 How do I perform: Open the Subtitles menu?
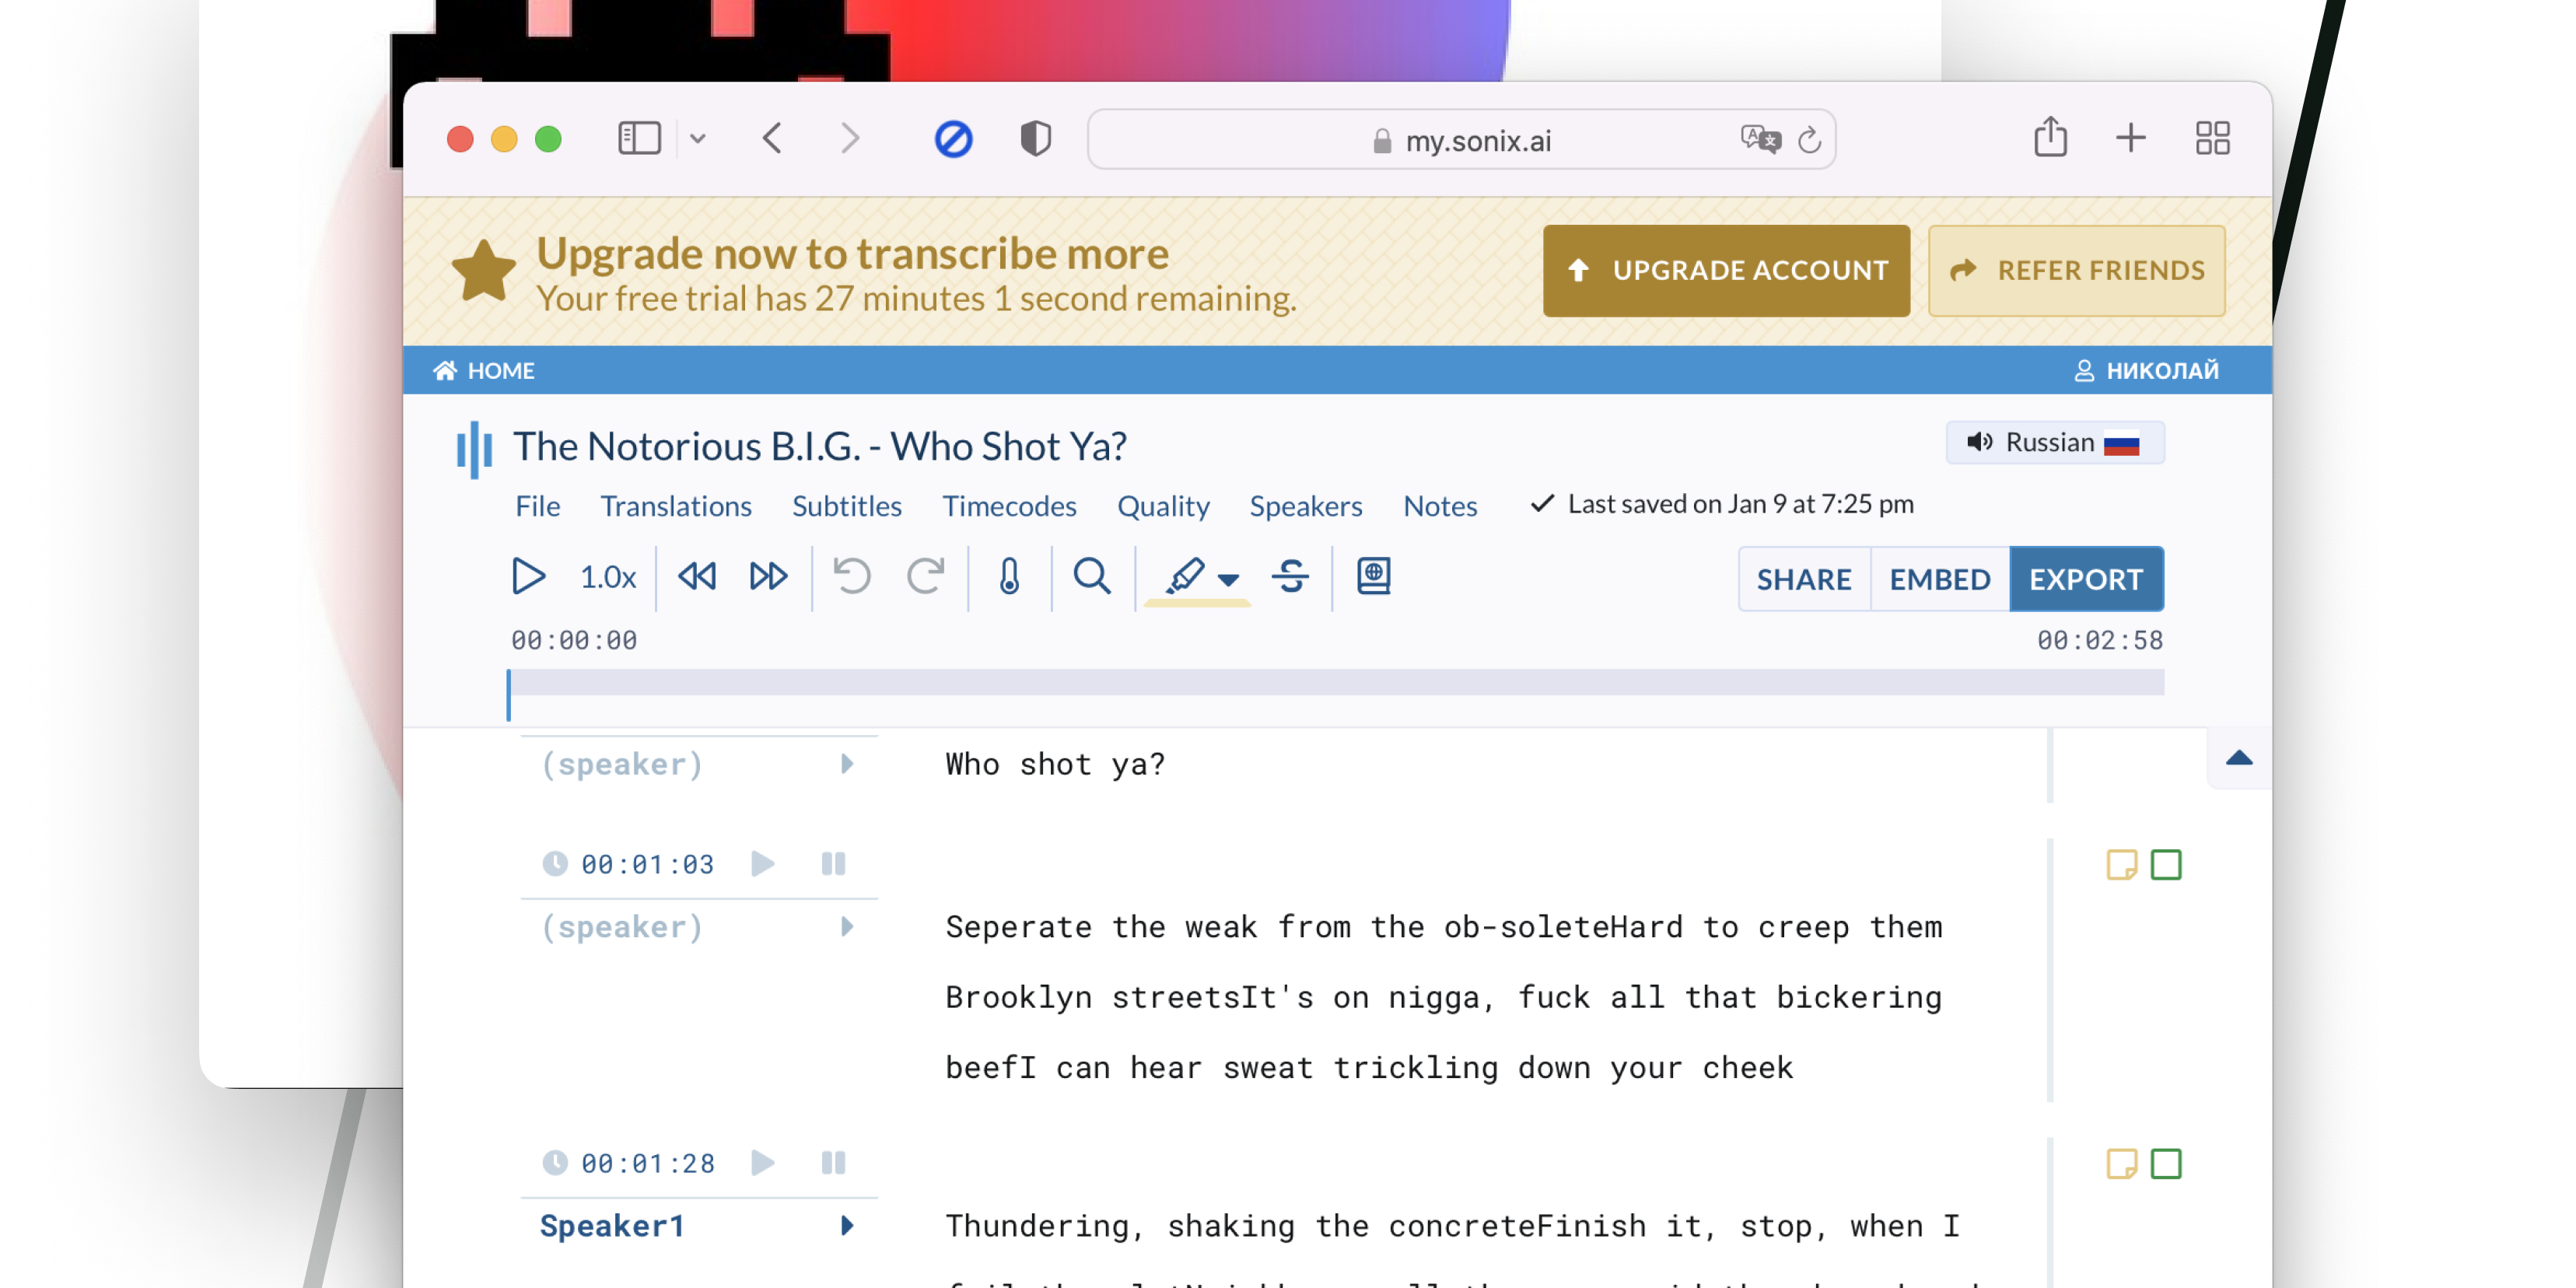pyautogui.click(x=846, y=506)
